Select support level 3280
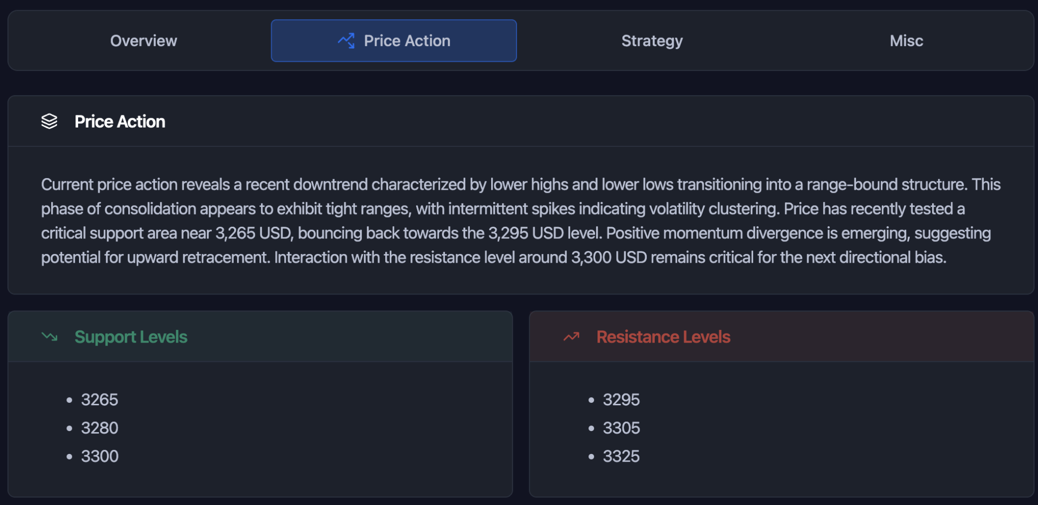Viewport: 1038px width, 505px height. coord(100,428)
